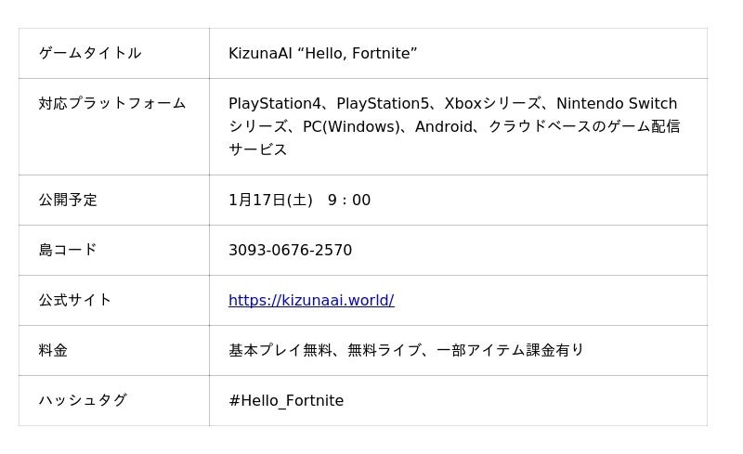
Task: Click the 公式サイト row label
Action: pos(75,300)
